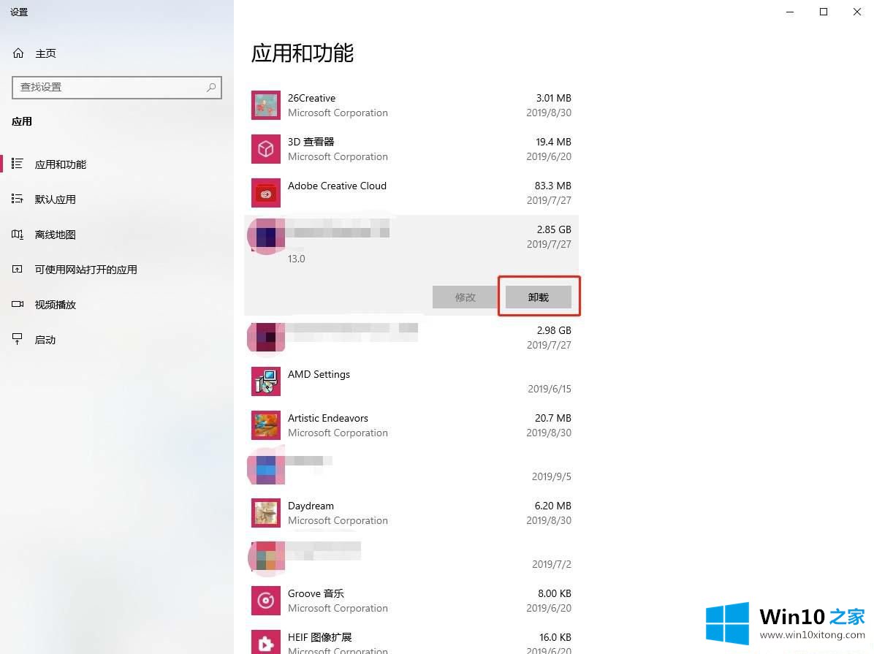874x654 pixels.
Task: Close the 设置 window
Action: [x=856, y=12]
